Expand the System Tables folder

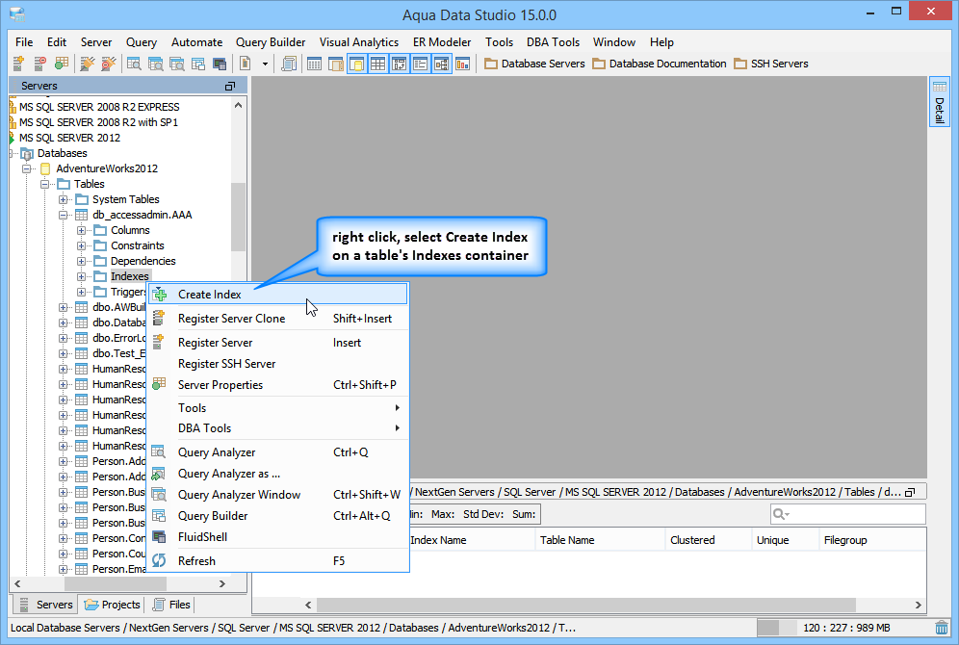63,199
